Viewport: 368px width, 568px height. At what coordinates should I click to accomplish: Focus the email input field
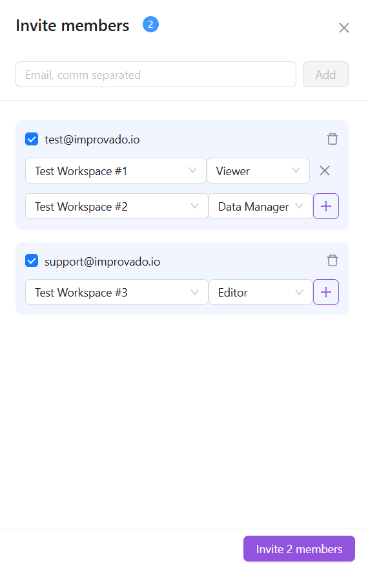pos(156,74)
